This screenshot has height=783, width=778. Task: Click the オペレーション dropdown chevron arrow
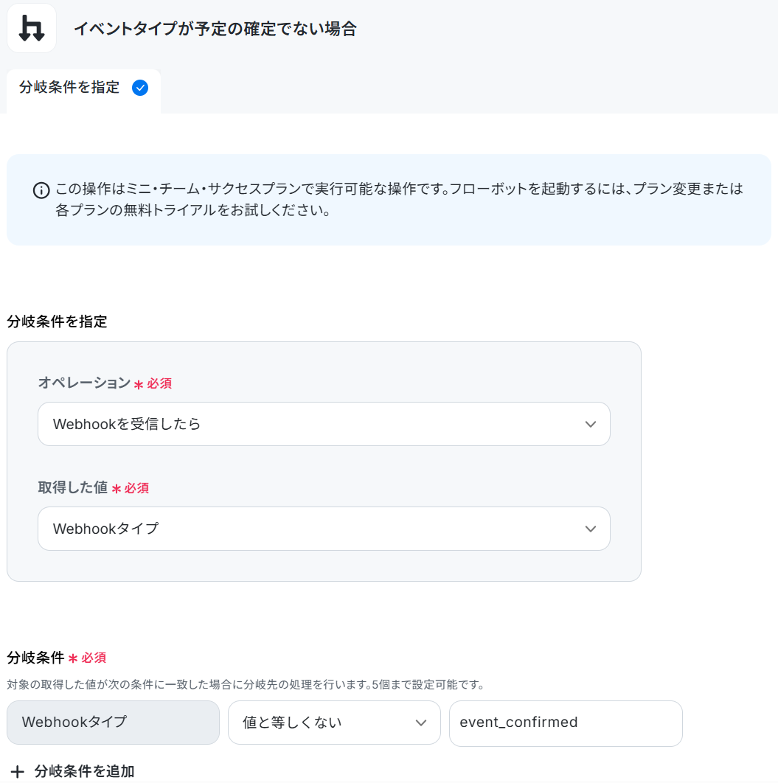[x=590, y=424]
